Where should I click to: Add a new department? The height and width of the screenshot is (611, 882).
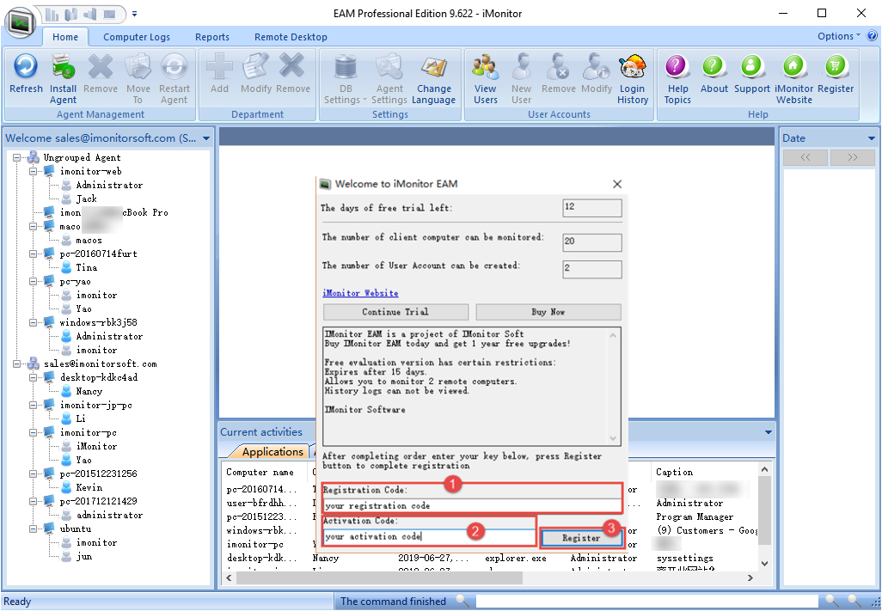point(219,72)
